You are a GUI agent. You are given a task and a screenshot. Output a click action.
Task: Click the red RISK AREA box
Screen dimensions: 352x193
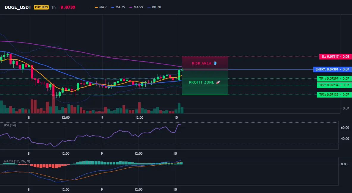click(x=205, y=63)
